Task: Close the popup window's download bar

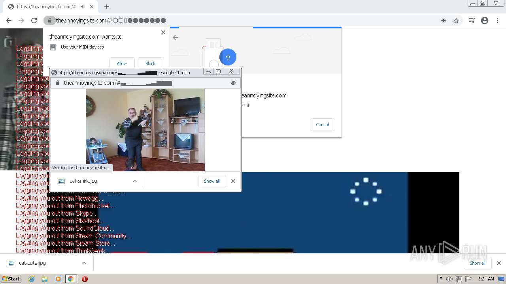Action: coord(233,181)
